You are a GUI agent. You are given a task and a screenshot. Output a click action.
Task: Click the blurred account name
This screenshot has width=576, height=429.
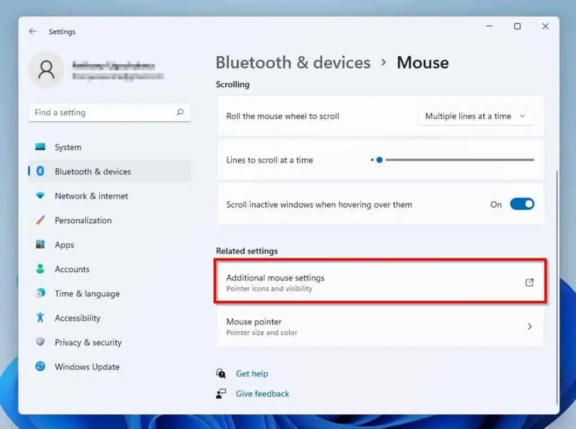(x=114, y=66)
